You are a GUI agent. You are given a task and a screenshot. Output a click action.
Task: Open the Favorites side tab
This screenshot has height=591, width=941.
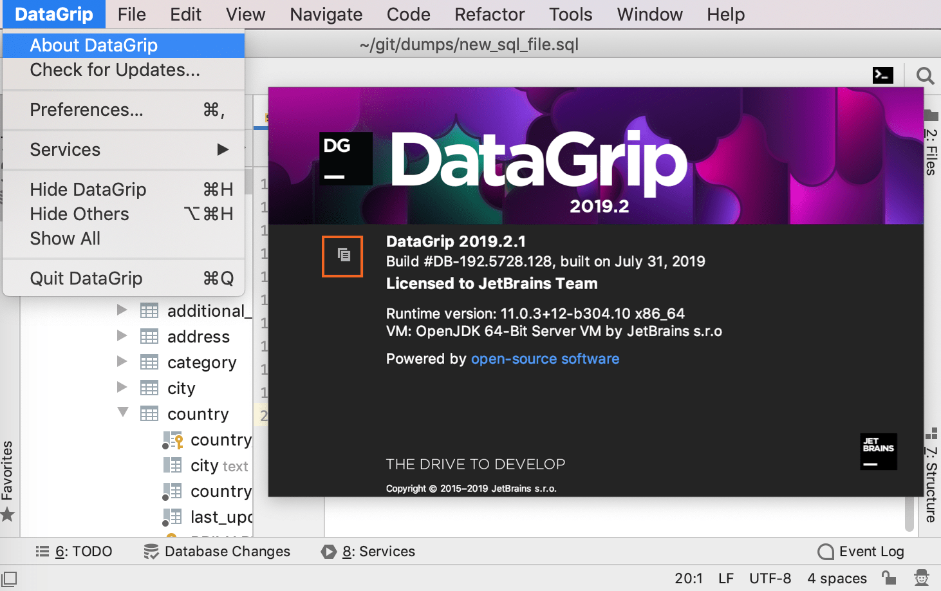pyautogui.click(x=8, y=480)
